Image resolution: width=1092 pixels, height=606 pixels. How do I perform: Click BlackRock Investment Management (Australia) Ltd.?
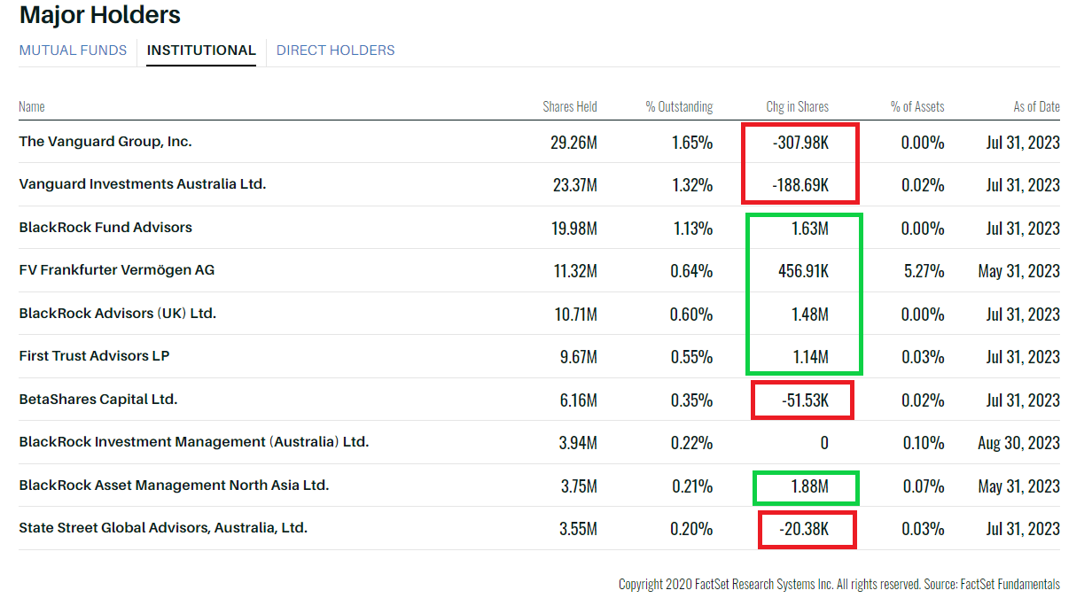pyautogui.click(x=194, y=442)
